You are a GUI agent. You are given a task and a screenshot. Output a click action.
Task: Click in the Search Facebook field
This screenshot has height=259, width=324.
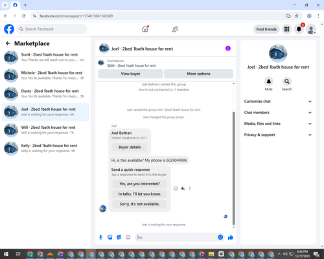point(52,29)
